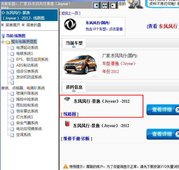
Task: Click the orange Joyear car thumbnail
Action: click(80, 64)
